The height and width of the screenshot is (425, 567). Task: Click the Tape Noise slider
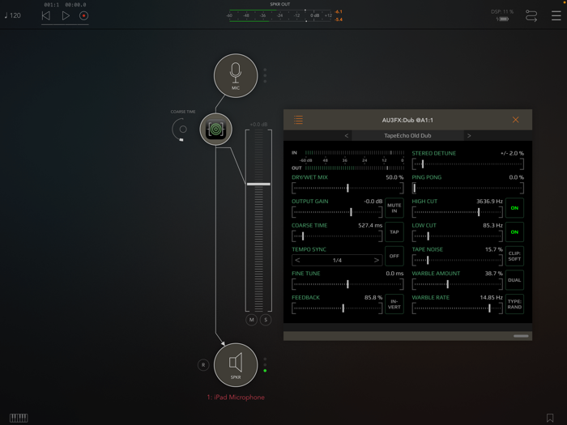458,260
